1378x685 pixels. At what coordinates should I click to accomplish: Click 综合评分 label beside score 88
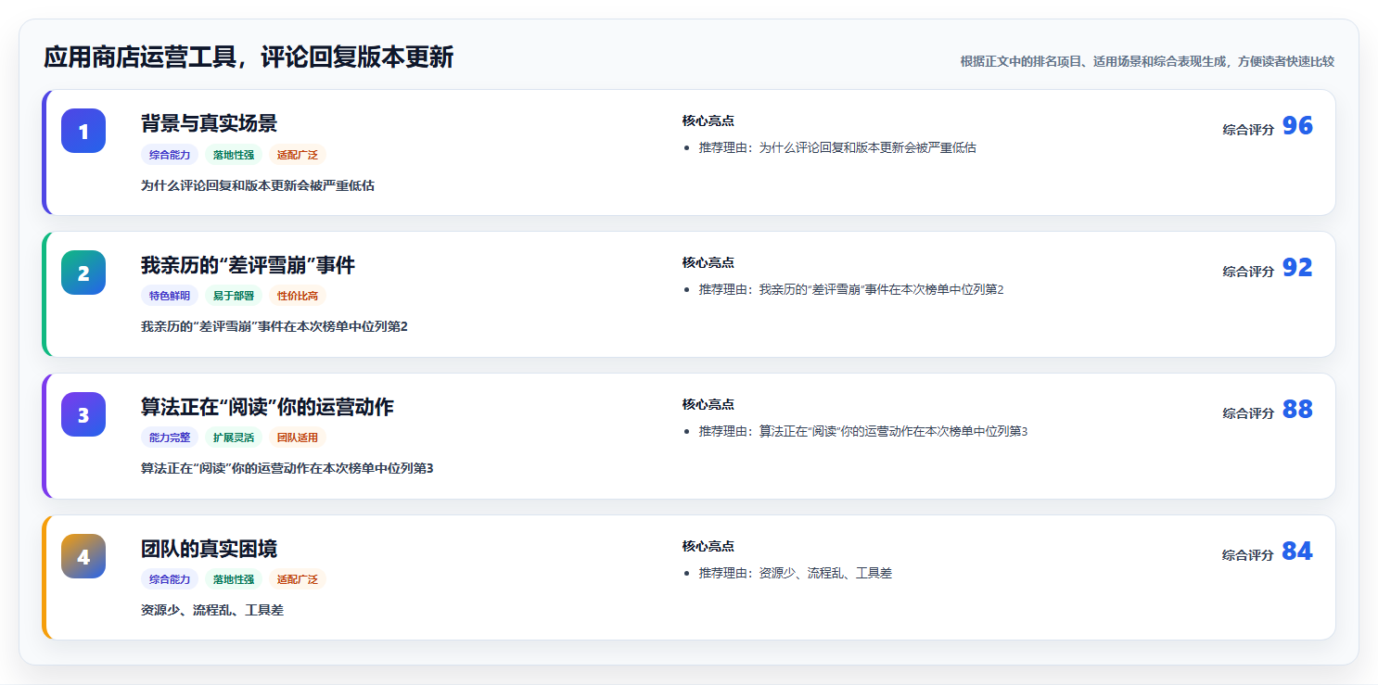tap(1248, 413)
